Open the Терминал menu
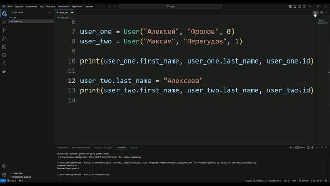The width and height of the screenshot is (330, 186). (x=77, y=7)
